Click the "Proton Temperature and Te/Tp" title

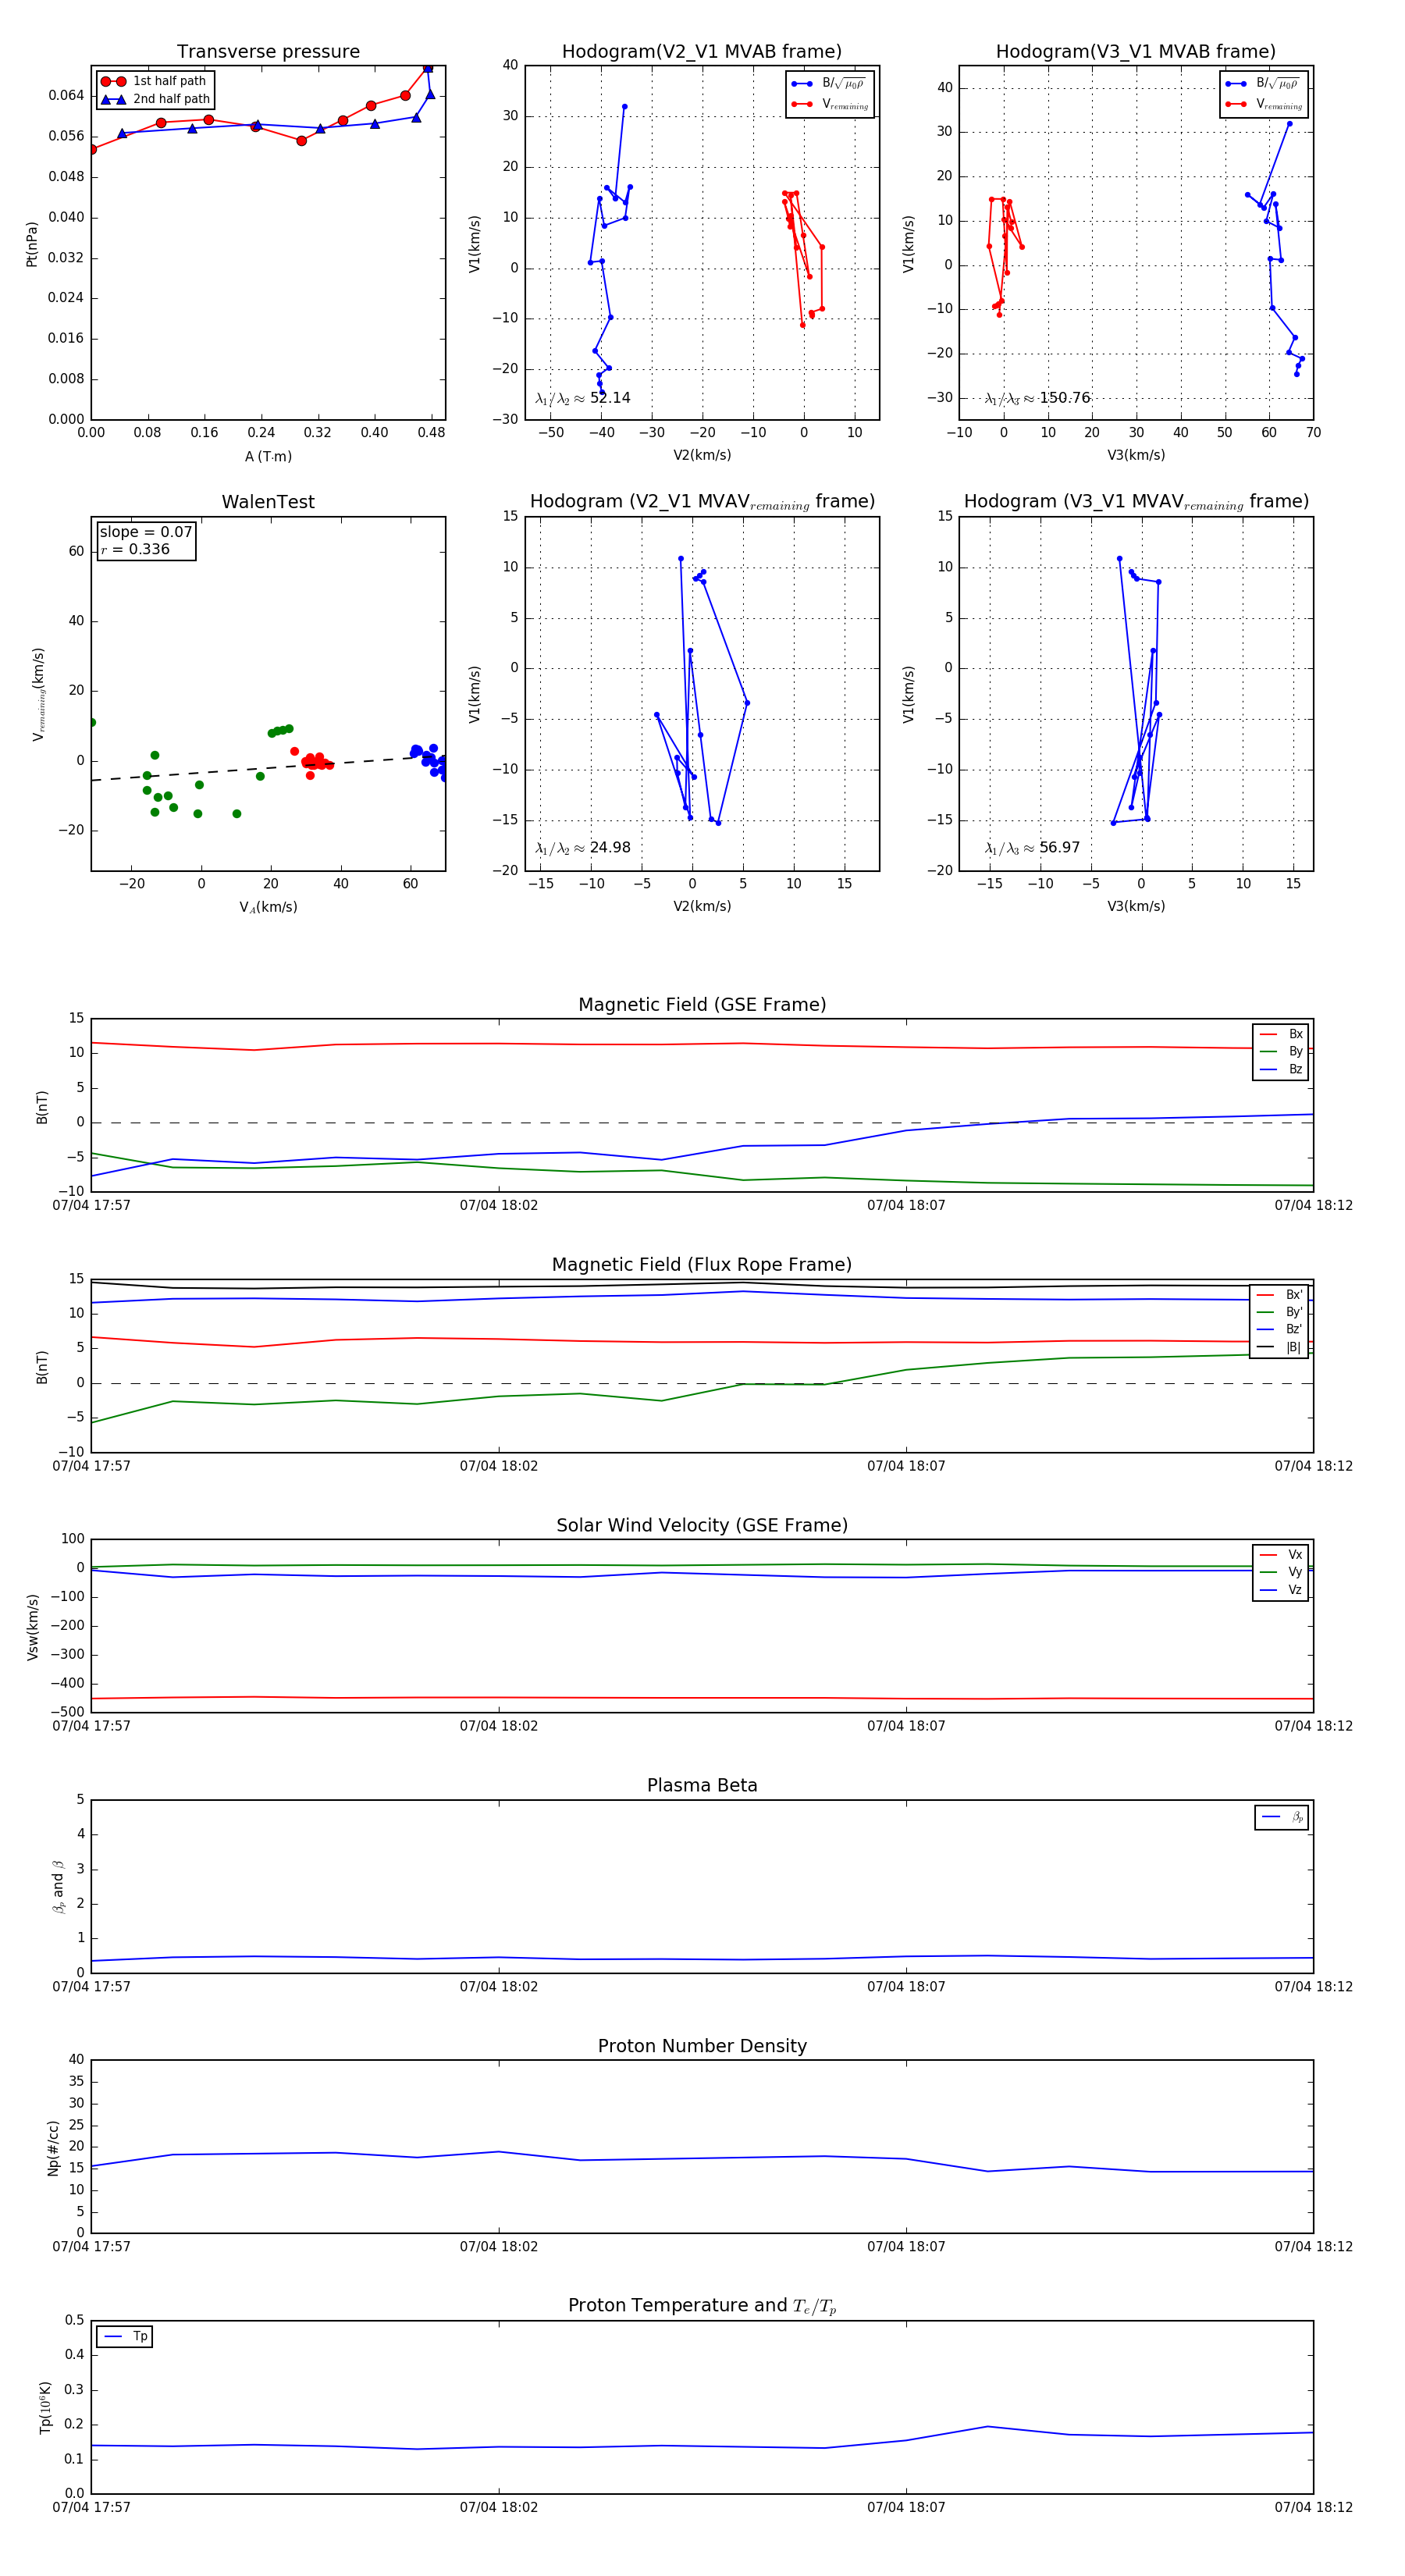point(702,2306)
